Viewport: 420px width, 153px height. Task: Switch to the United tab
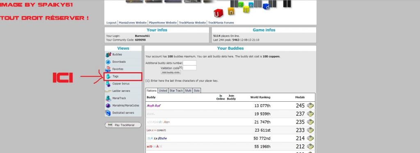click(163, 91)
